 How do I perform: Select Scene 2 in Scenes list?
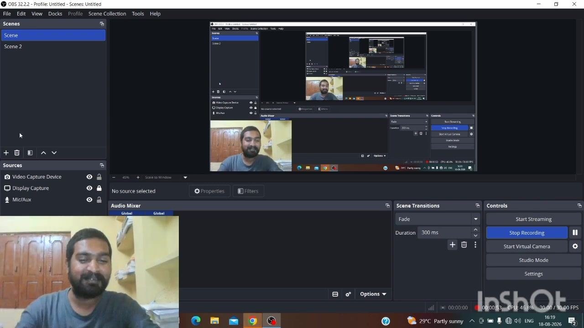[x=53, y=46]
